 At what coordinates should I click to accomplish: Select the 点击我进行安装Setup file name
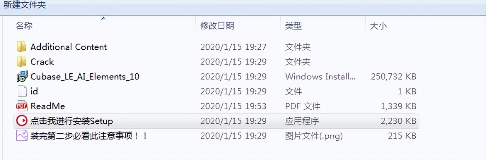point(72,121)
